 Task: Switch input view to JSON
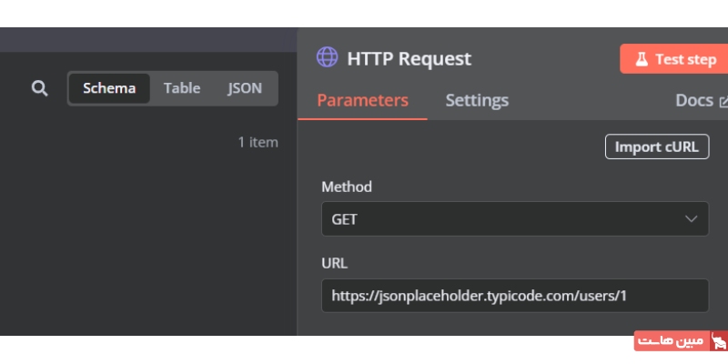[x=245, y=88]
